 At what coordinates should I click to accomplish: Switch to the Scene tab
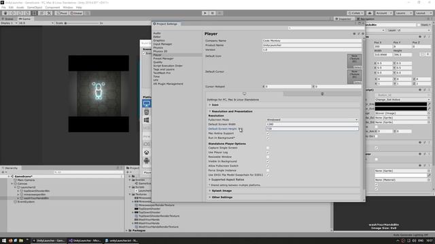click(8, 19)
